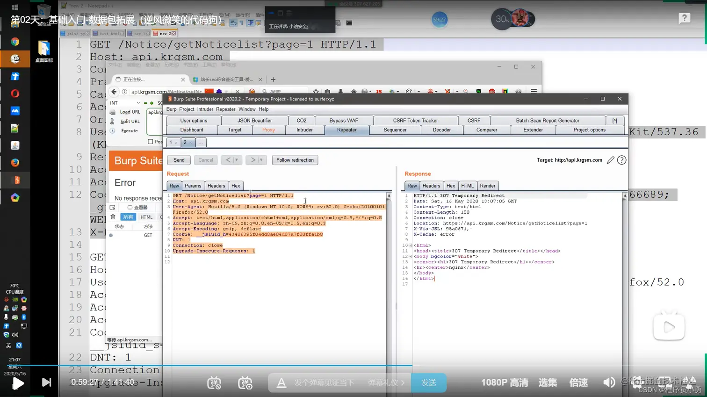This screenshot has width=707, height=397.
Task: Click the Send button in Burp Repeater
Action: pos(179,160)
